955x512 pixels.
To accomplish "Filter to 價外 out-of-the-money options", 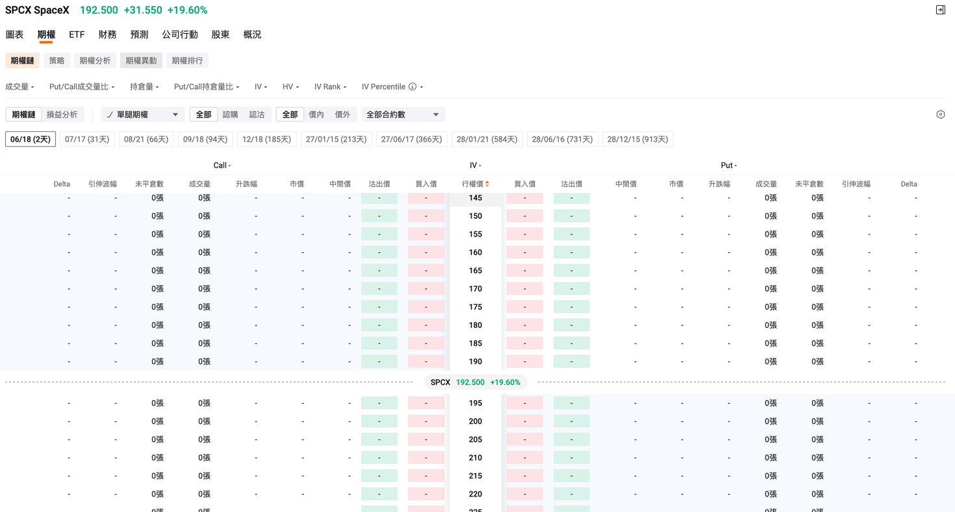I will click(x=342, y=114).
